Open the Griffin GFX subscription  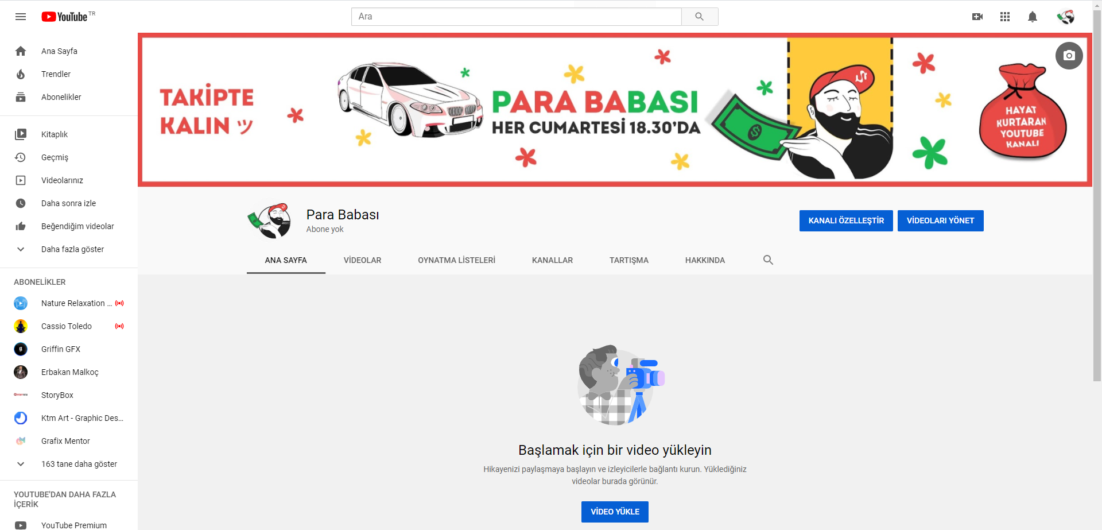coord(69,349)
